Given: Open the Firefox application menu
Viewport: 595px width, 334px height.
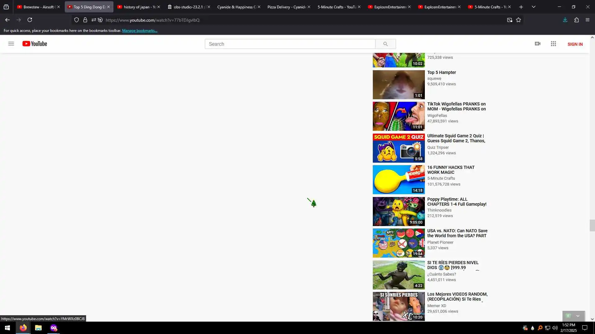Looking at the screenshot, I should pos(587,20).
